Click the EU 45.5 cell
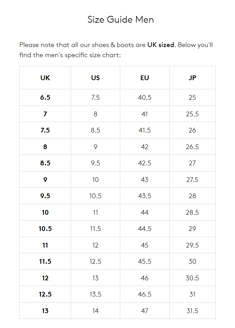 [x=145, y=261]
